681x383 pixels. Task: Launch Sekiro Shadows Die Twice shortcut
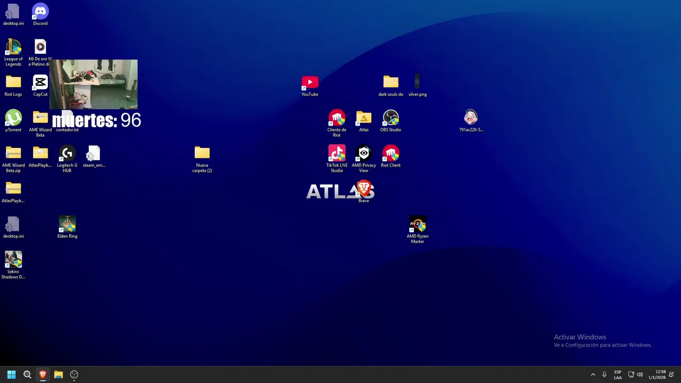coord(13,265)
